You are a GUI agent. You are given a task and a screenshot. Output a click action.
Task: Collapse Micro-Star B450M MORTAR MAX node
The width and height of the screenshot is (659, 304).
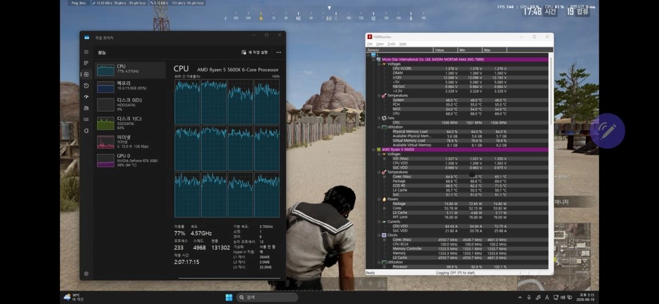tap(373, 60)
